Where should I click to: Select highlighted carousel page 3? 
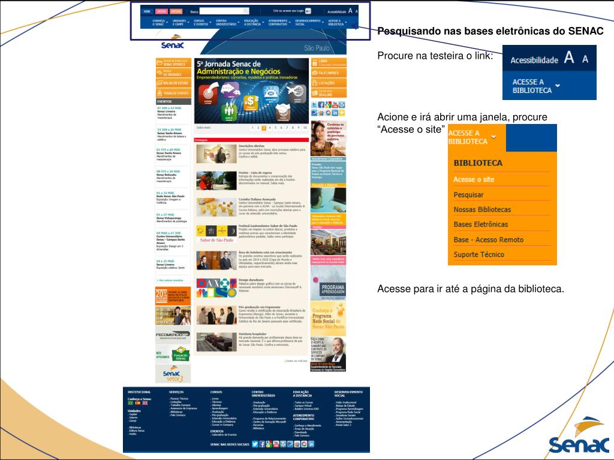pyautogui.click(x=264, y=128)
